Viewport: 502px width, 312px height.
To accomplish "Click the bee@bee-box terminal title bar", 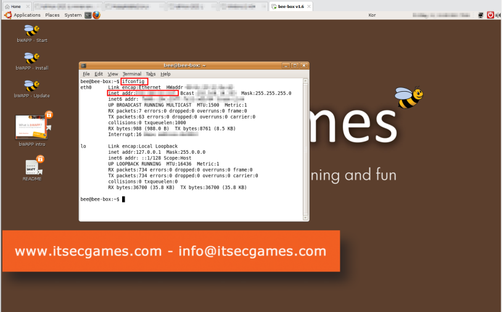I will pos(185,65).
